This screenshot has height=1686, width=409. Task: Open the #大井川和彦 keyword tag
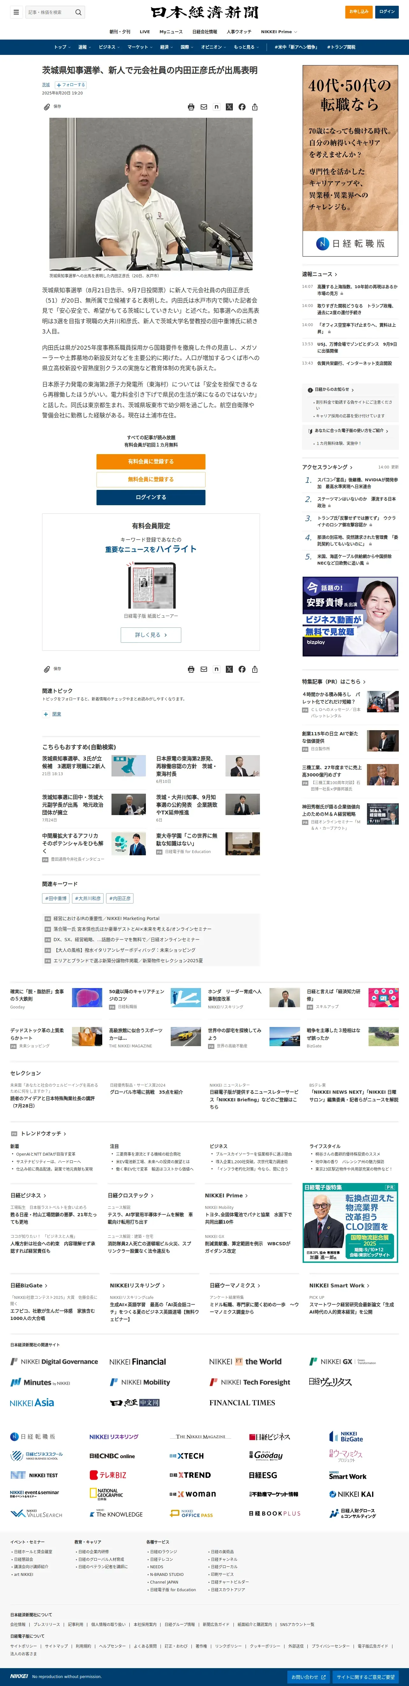88,899
